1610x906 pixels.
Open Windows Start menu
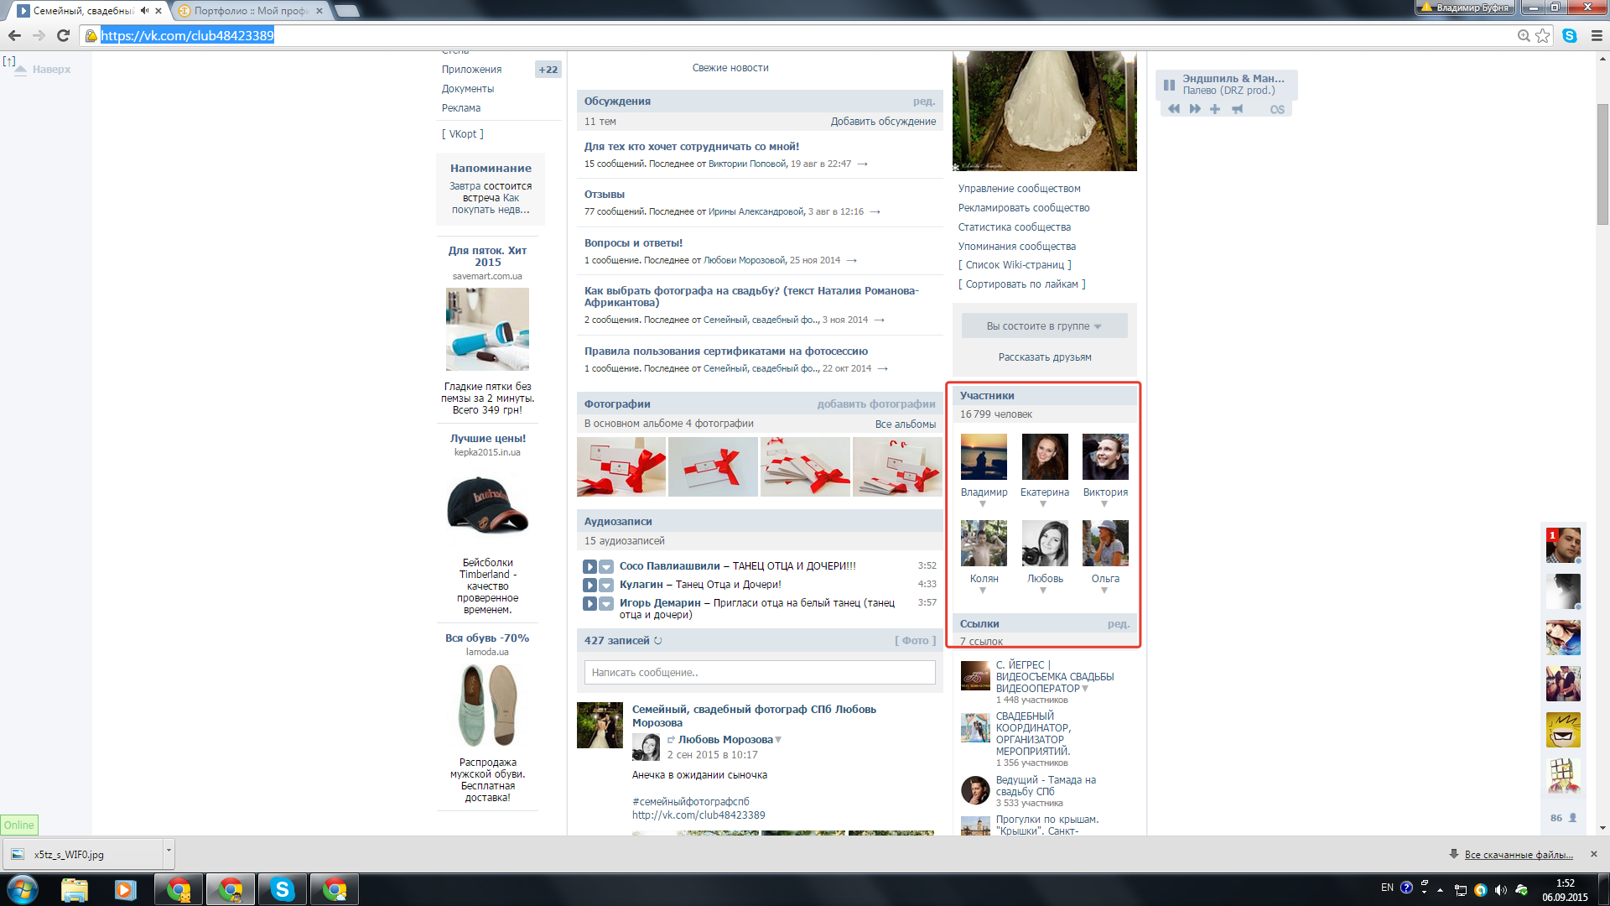point(23,889)
